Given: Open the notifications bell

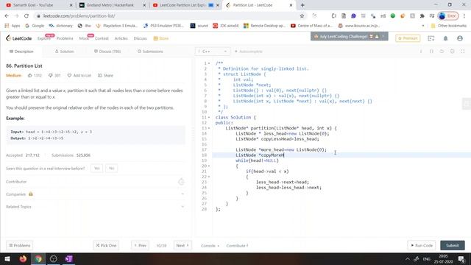Looking at the screenshot, I should click(x=445, y=38).
